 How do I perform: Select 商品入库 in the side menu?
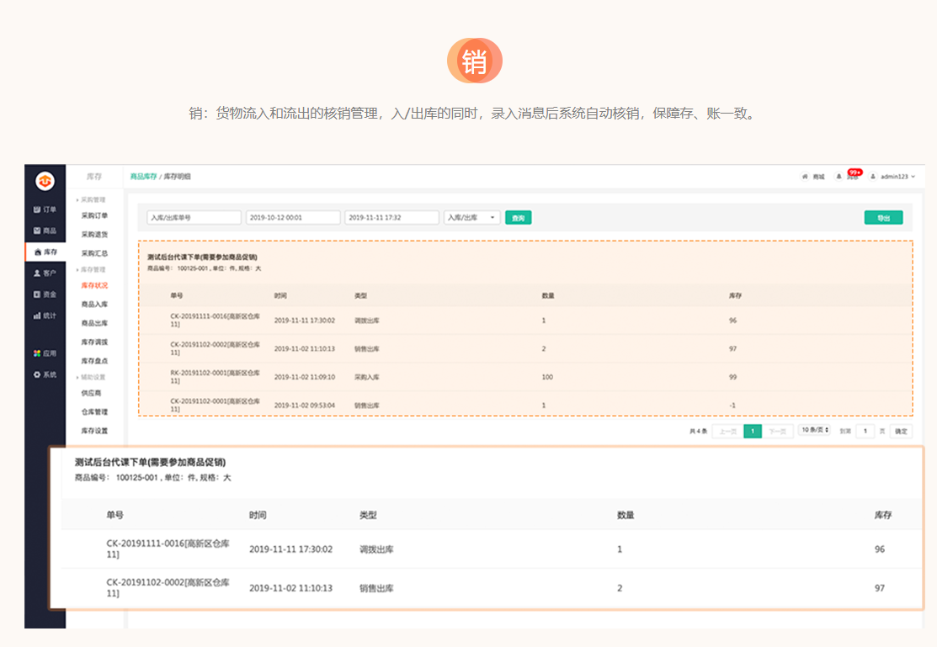(x=94, y=304)
